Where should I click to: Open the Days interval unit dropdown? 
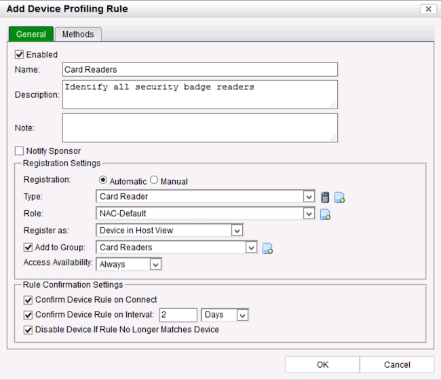pyautogui.click(x=242, y=315)
